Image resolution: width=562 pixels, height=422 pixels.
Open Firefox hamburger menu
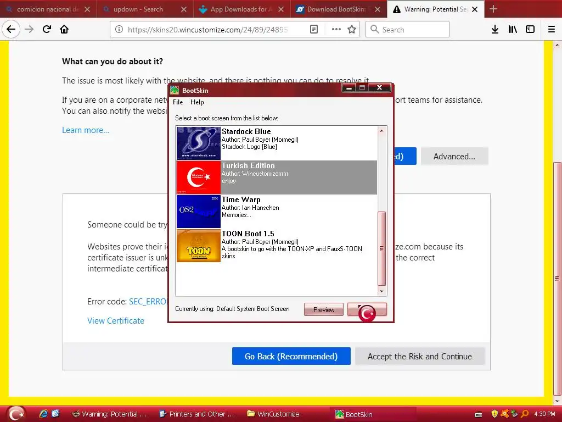[x=552, y=30]
